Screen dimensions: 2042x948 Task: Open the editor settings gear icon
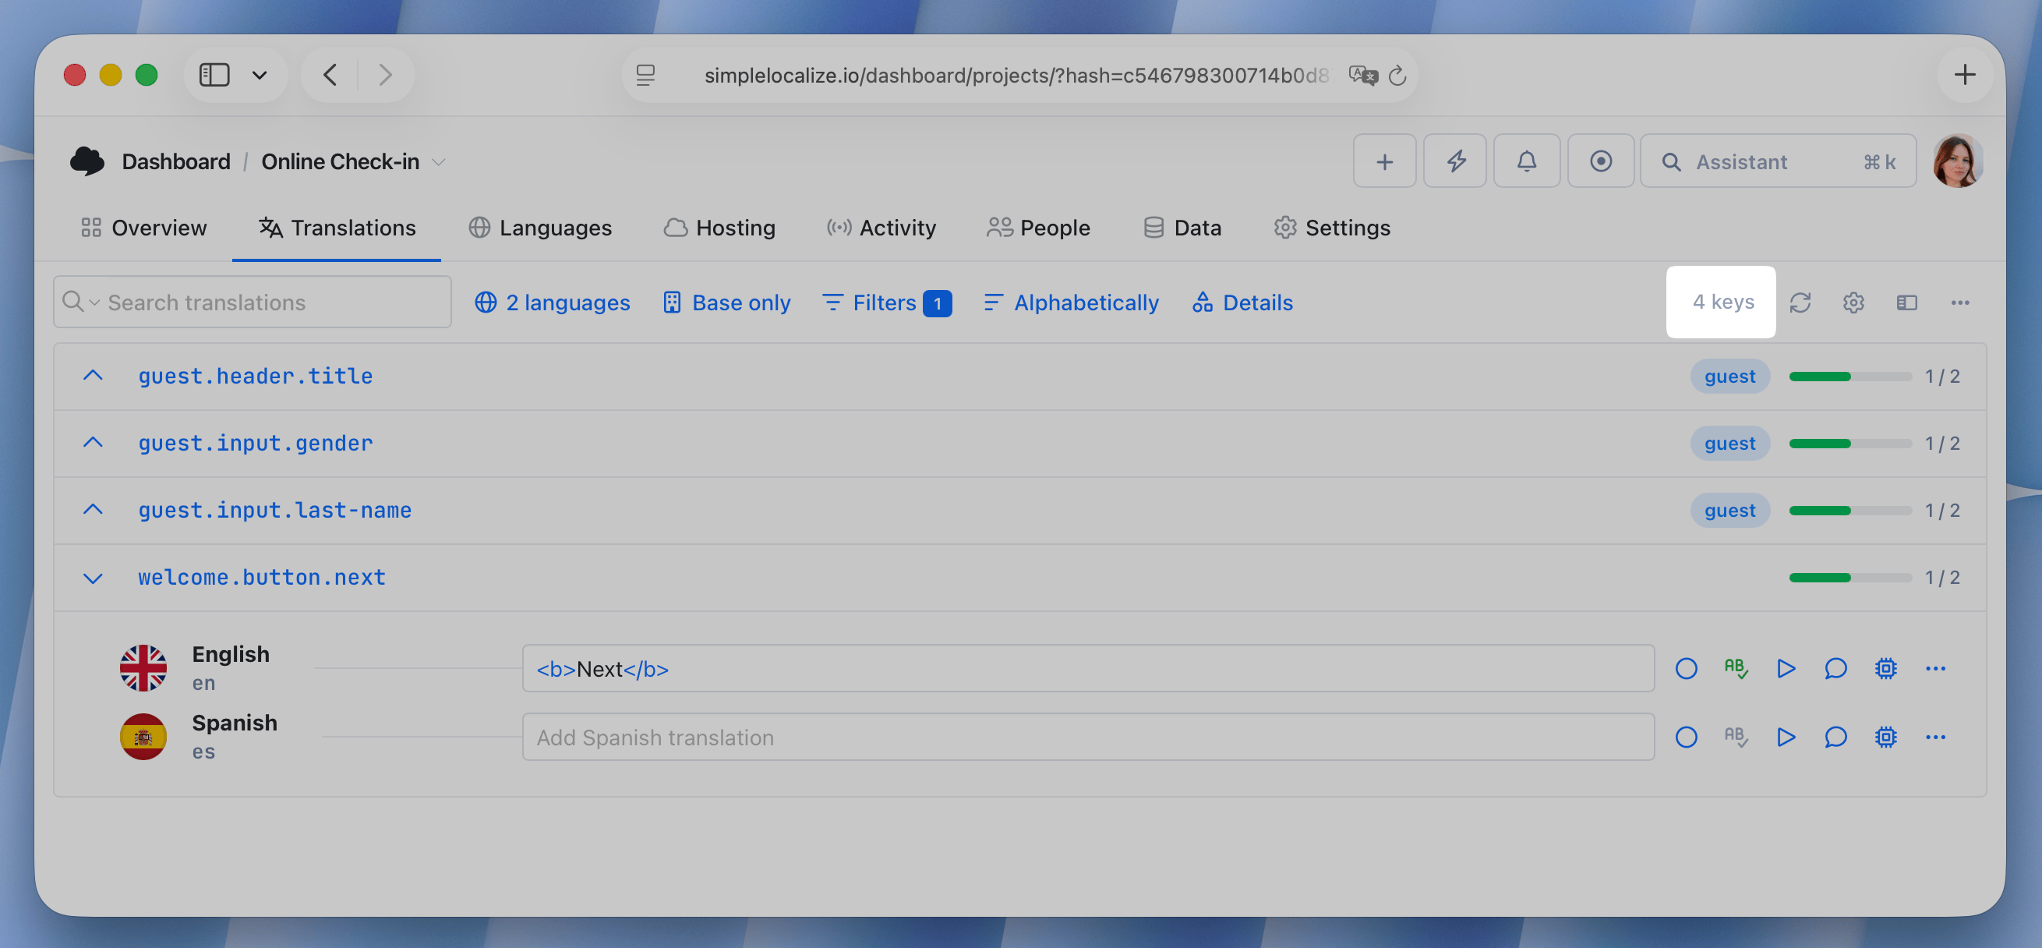coord(1853,302)
